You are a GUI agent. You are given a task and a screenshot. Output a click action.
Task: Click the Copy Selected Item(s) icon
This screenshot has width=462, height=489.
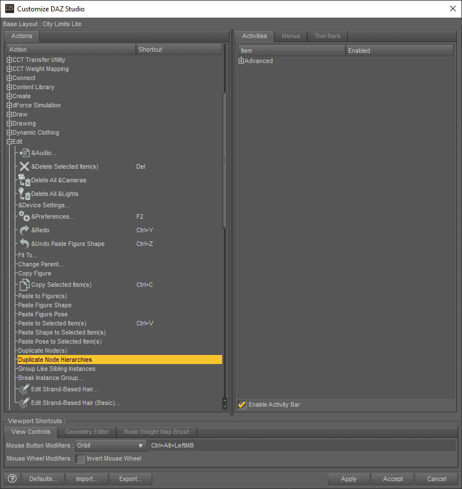pyautogui.click(x=24, y=284)
